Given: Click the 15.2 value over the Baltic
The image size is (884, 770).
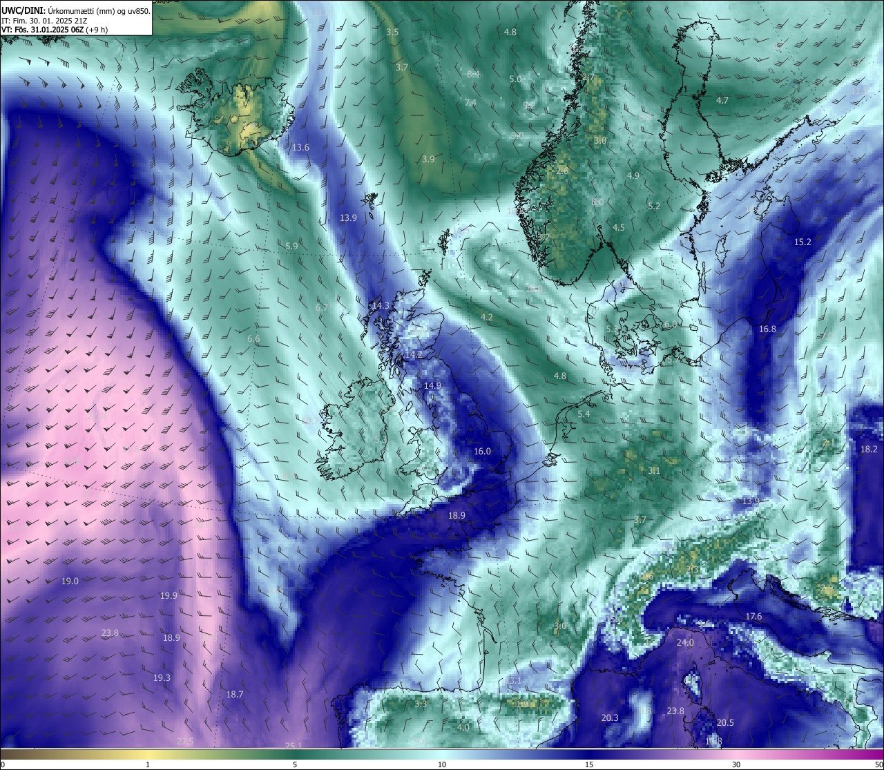Looking at the screenshot, I should click(803, 242).
